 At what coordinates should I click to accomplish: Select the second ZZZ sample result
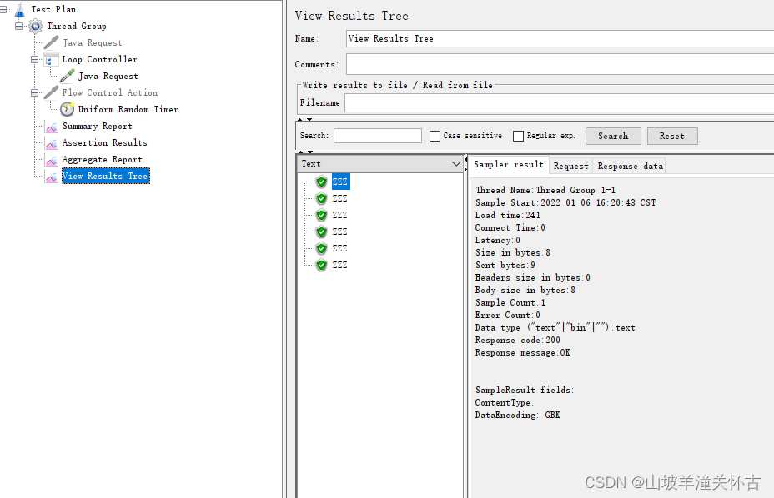click(339, 199)
